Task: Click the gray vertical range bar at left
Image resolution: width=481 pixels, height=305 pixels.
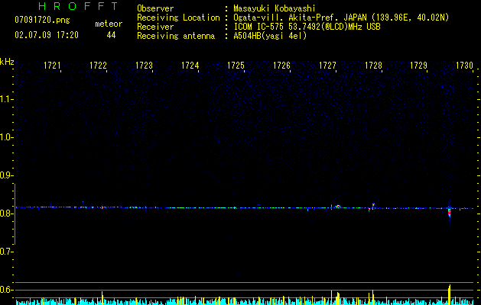Action: click(x=15, y=214)
